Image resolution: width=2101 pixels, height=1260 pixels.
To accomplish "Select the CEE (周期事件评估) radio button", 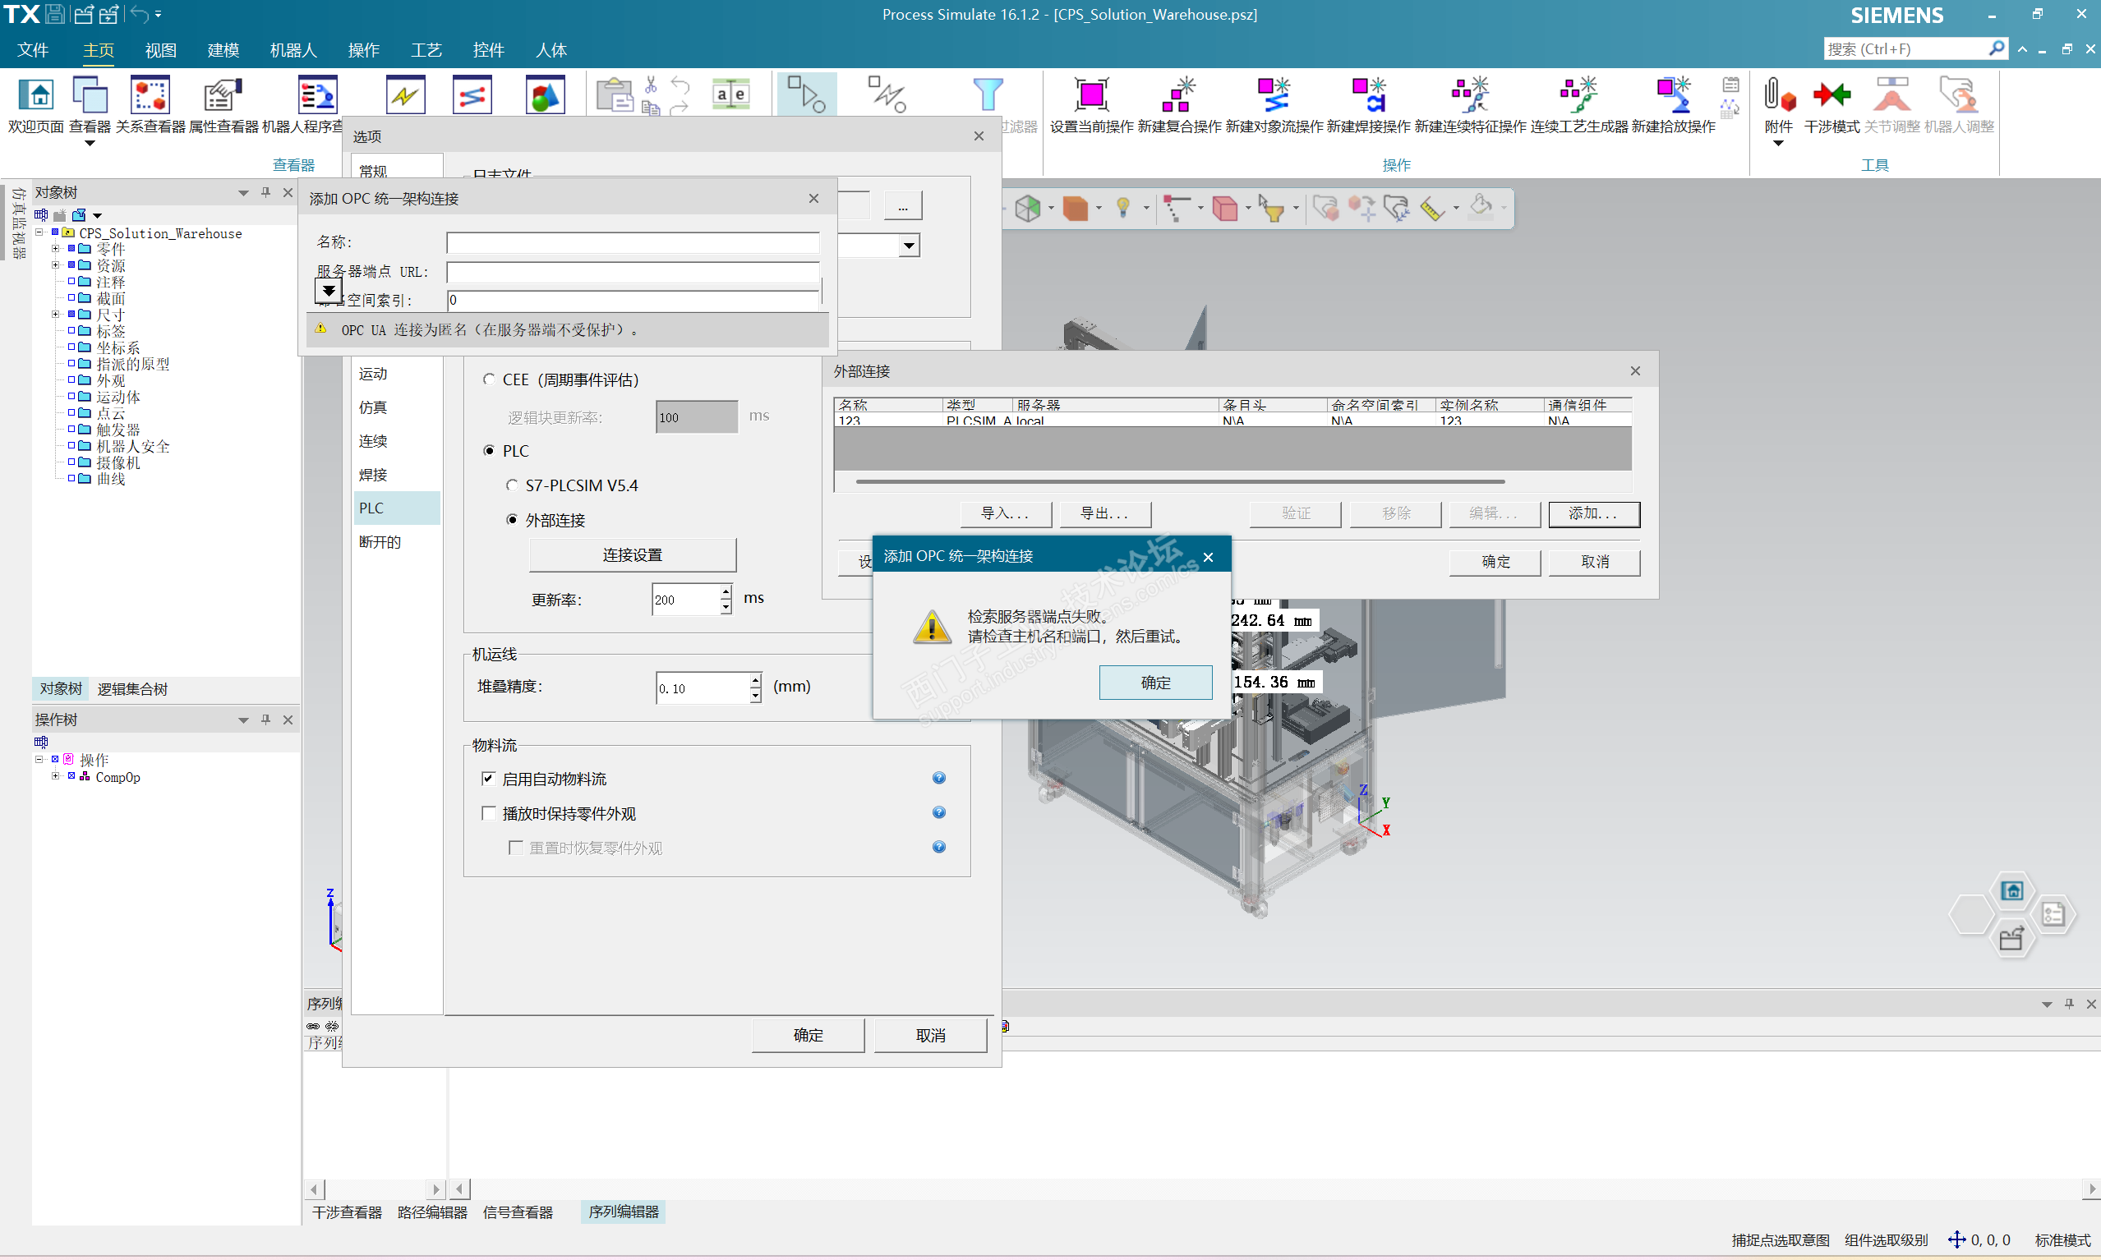I will [489, 379].
